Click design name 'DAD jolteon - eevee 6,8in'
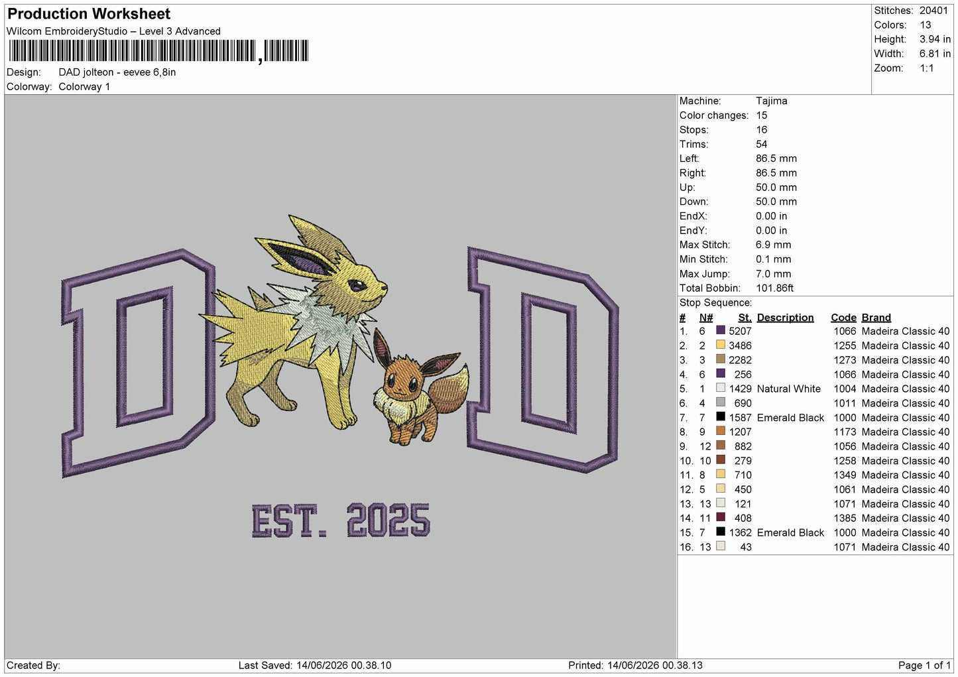The height and width of the screenshot is (677, 958). tap(117, 72)
